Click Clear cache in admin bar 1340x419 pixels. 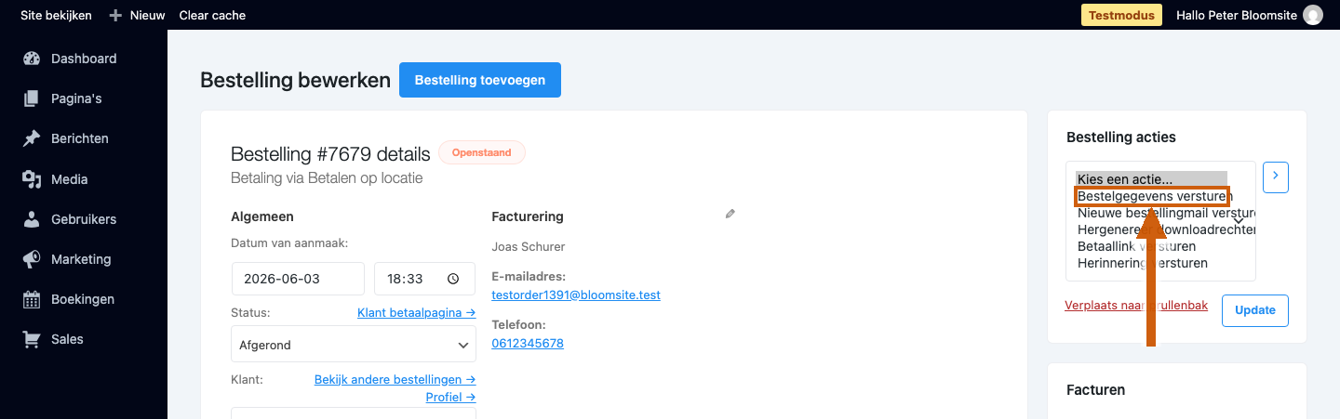(x=212, y=15)
